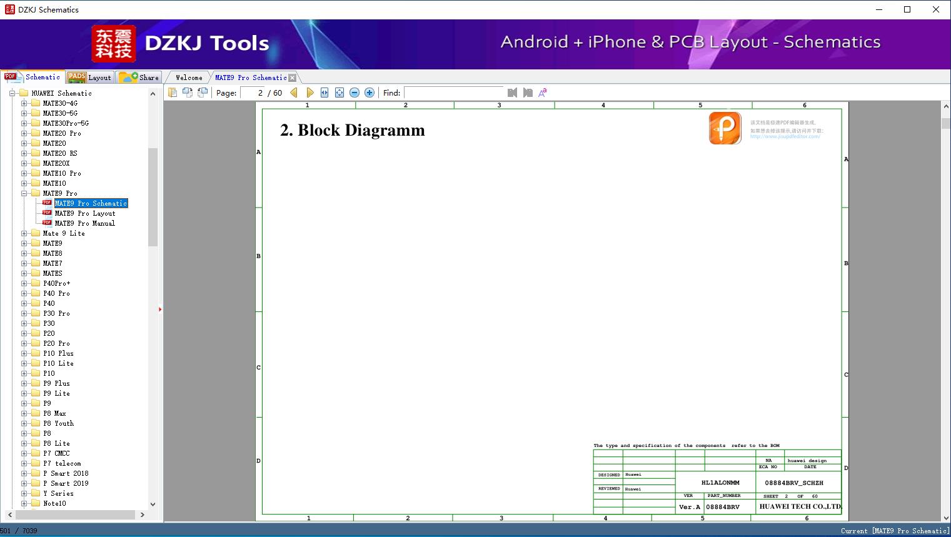Collapse the HUAWEI Schematic root node
The image size is (951, 537).
[x=12, y=93]
